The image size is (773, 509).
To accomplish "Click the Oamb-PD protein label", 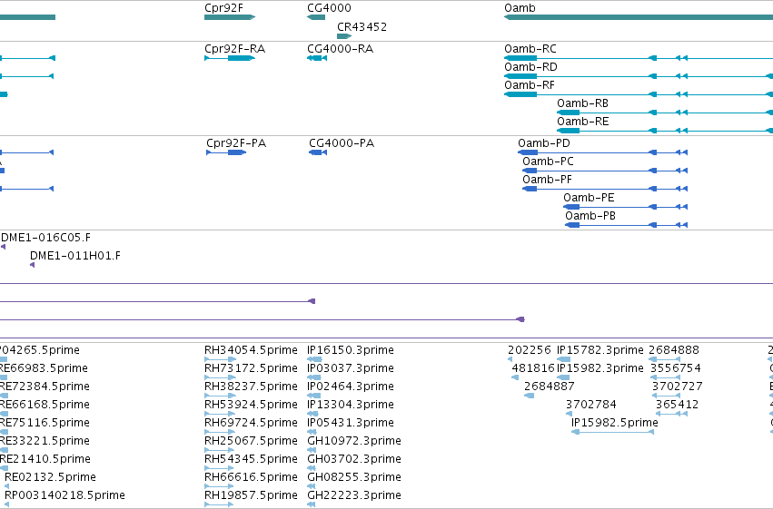I will coord(544,143).
